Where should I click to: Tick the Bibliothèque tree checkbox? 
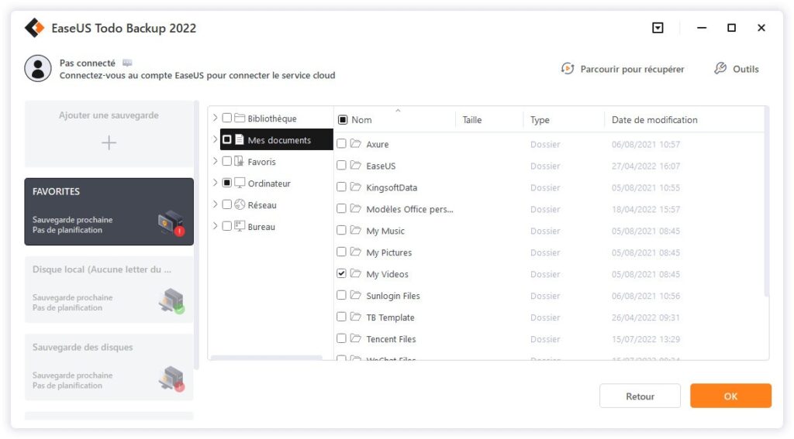227,118
